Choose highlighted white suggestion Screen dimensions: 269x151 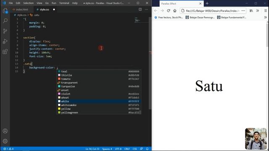(99, 102)
